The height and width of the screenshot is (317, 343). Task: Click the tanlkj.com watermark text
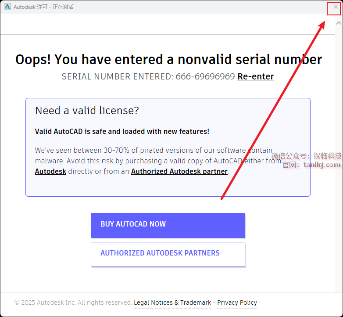click(322, 165)
